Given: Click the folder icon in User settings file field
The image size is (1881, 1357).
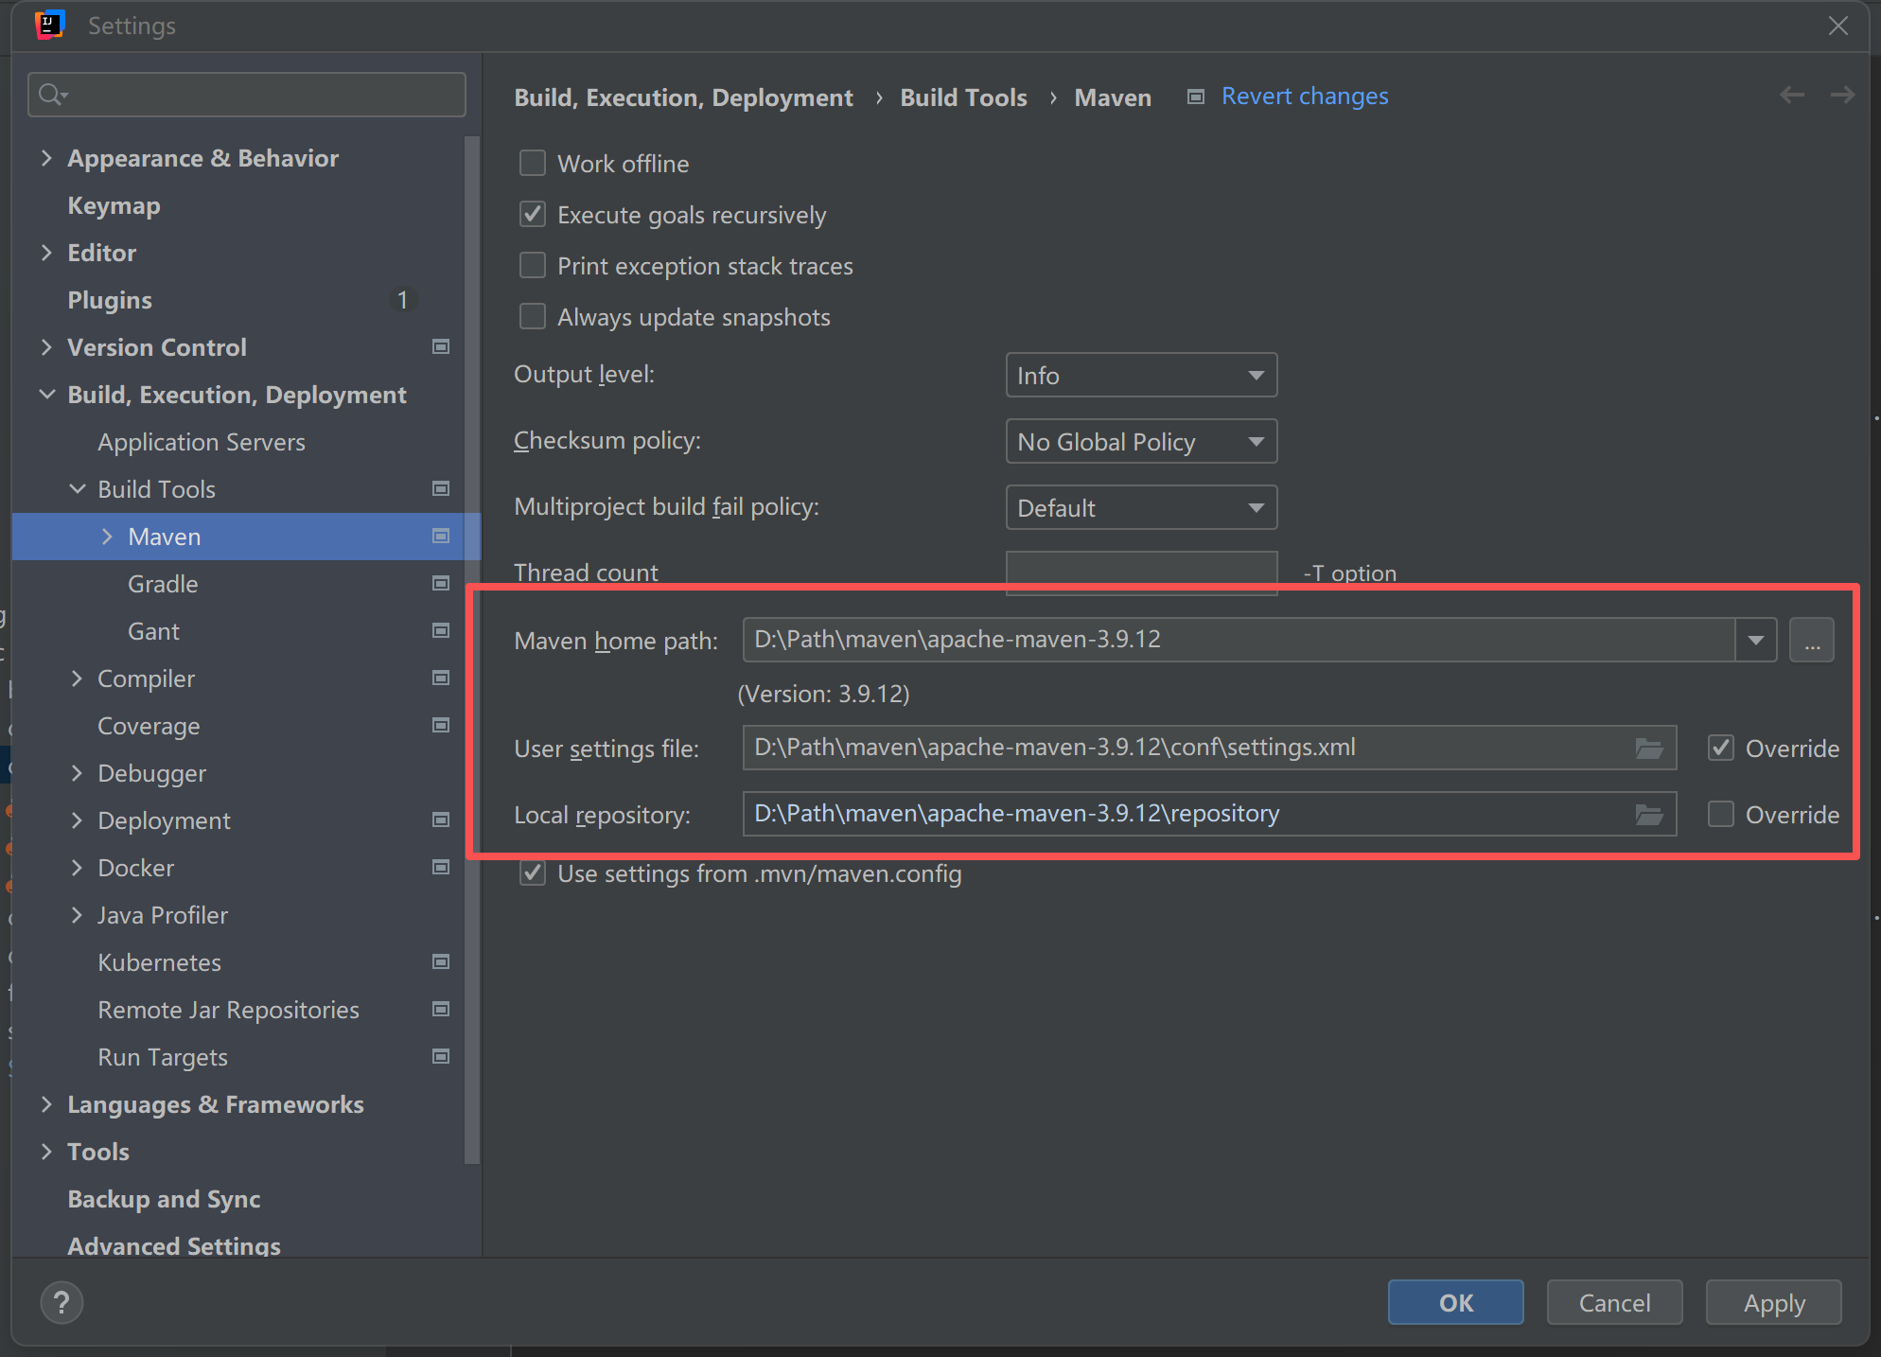Looking at the screenshot, I should click(x=1649, y=749).
